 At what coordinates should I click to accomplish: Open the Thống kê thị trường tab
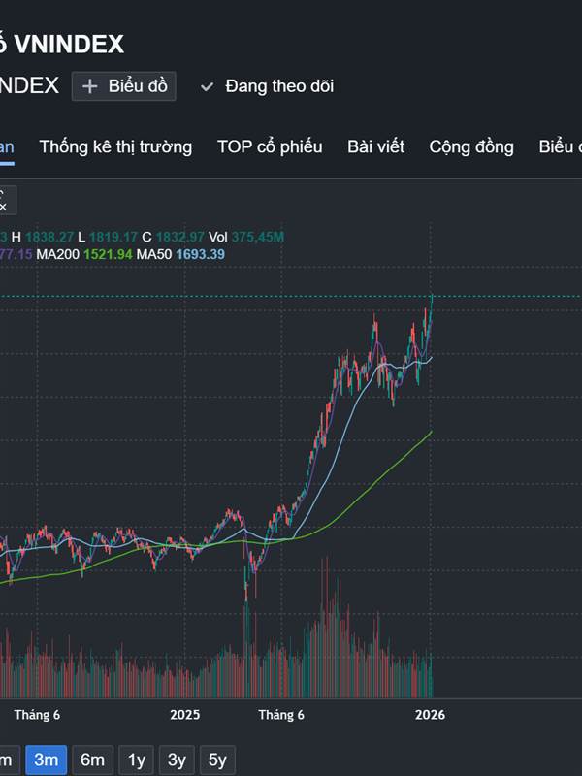pos(115,146)
